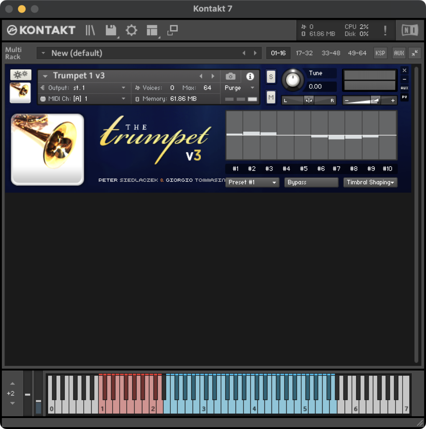Image resolution: width=426 pixels, height=429 pixels.
Task: Collapse the rack size icon
Action: 415,53
